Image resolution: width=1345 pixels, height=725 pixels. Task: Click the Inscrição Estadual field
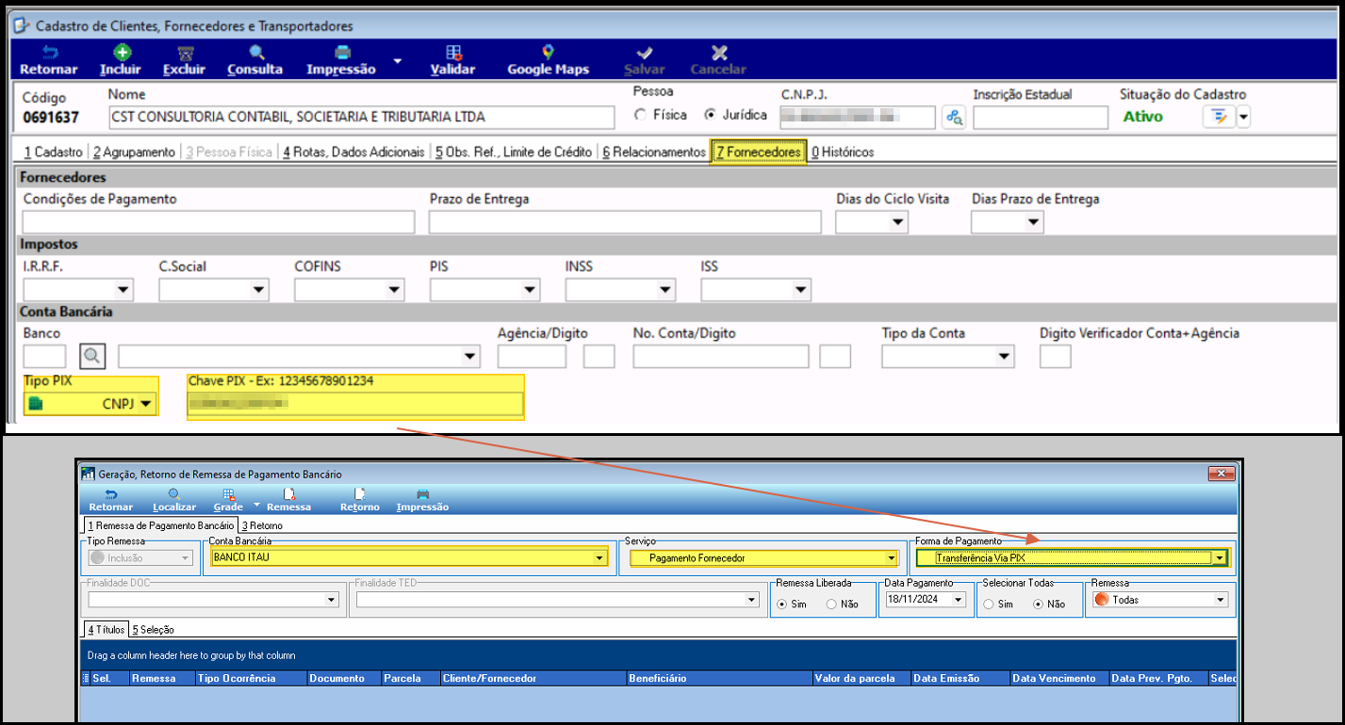[x=1041, y=118]
